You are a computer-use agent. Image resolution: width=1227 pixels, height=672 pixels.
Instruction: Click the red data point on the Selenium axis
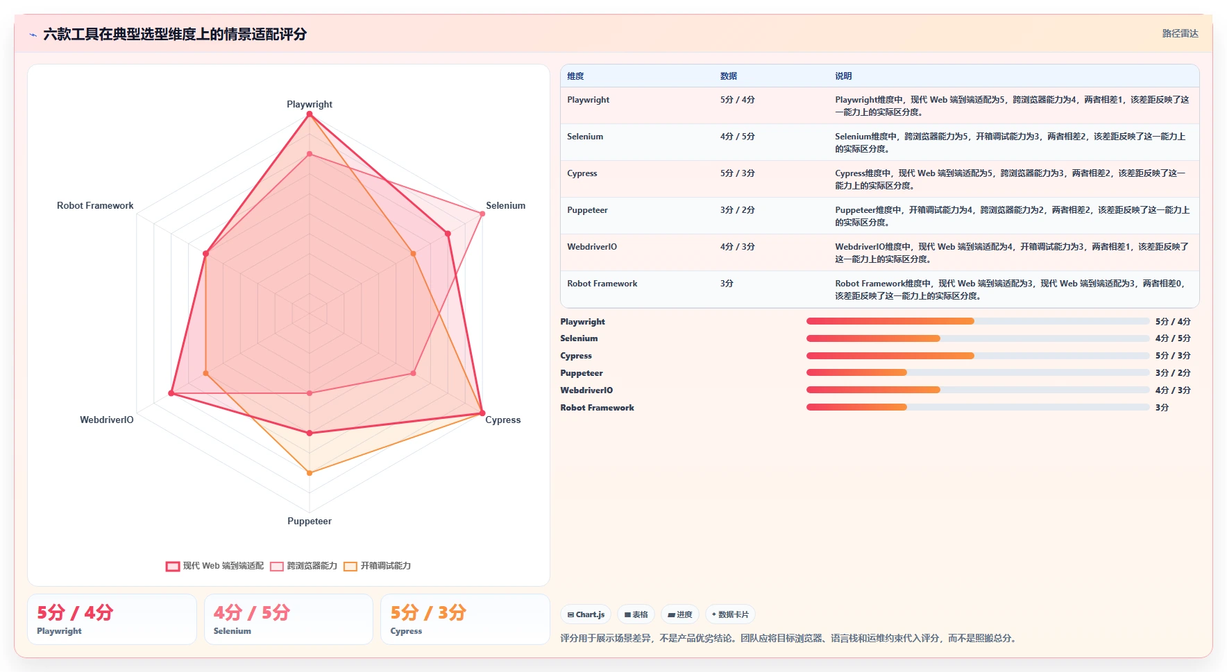tap(448, 234)
